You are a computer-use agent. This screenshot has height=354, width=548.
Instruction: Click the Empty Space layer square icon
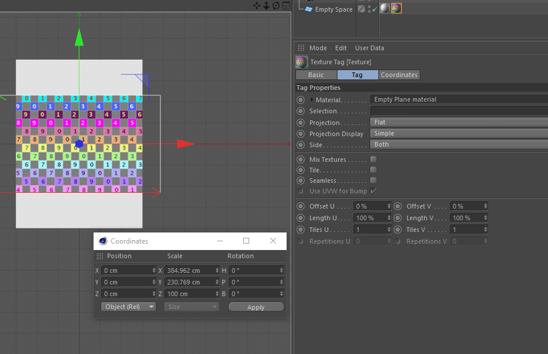(x=361, y=9)
